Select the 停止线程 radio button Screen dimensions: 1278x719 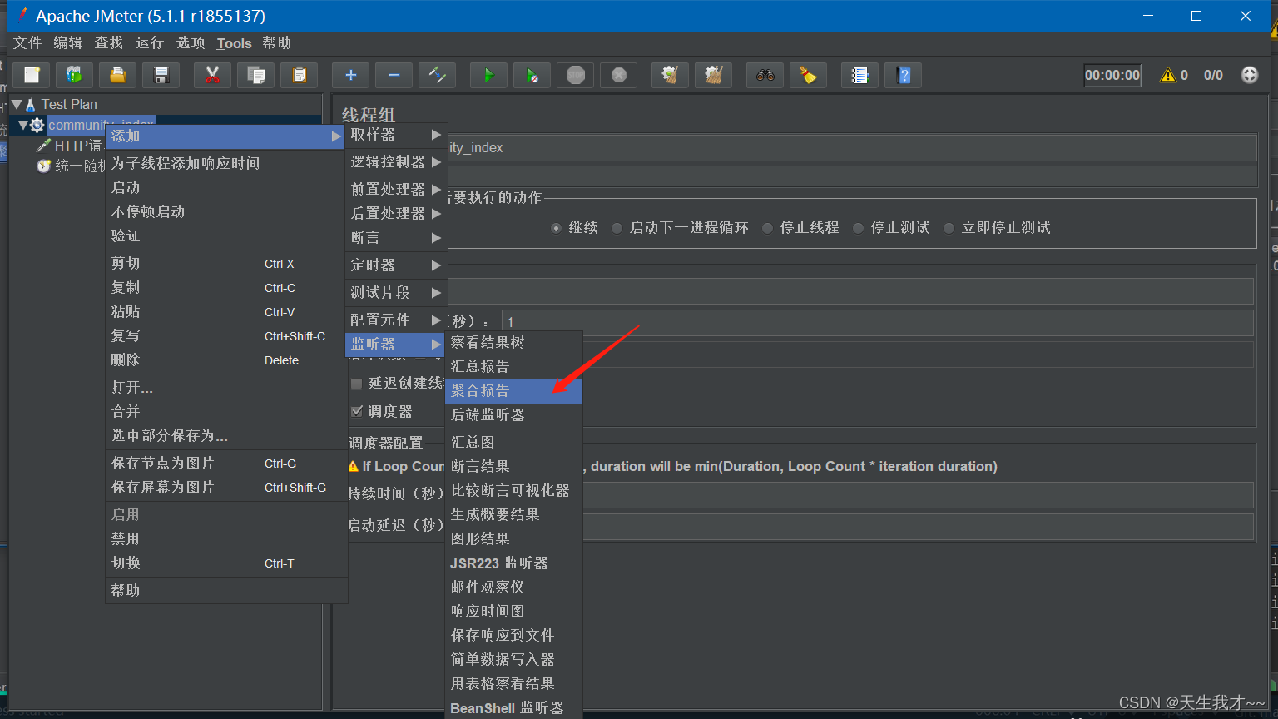pyautogui.click(x=767, y=228)
